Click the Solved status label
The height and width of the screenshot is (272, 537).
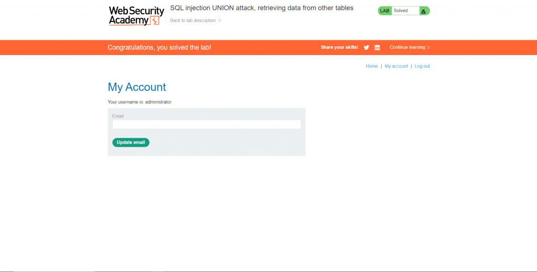(x=401, y=11)
